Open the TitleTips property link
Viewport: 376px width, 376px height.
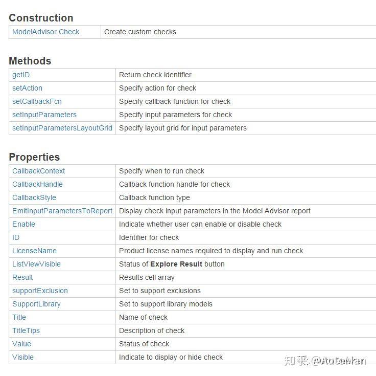[26, 330]
